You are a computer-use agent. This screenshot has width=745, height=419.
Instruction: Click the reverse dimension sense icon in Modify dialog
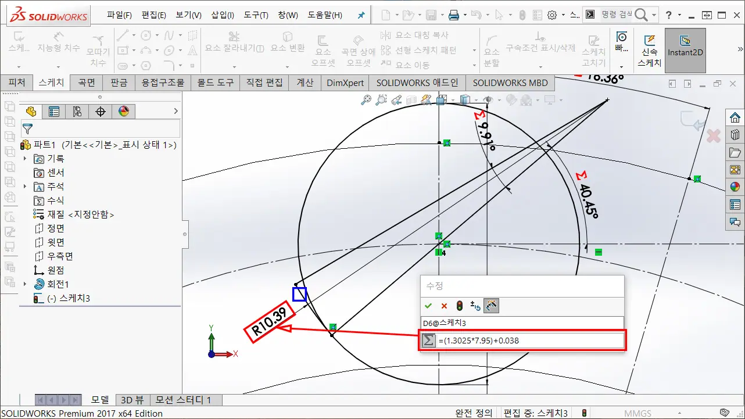point(475,306)
